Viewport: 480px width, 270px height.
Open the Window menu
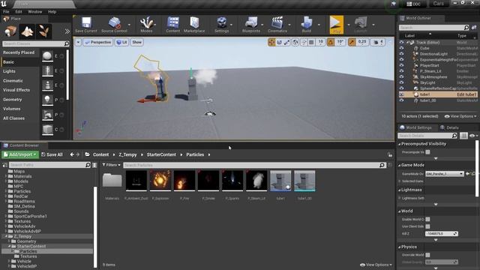(x=35, y=12)
